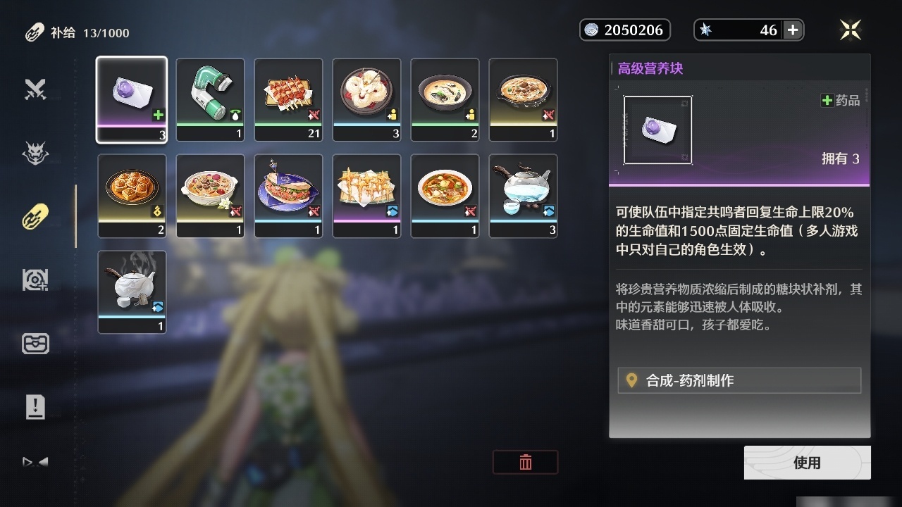The width and height of the screenshot is (902, 507).
Task: Select the green revive inhaler item
Action: pyautogui.click(x=210, y=99)
